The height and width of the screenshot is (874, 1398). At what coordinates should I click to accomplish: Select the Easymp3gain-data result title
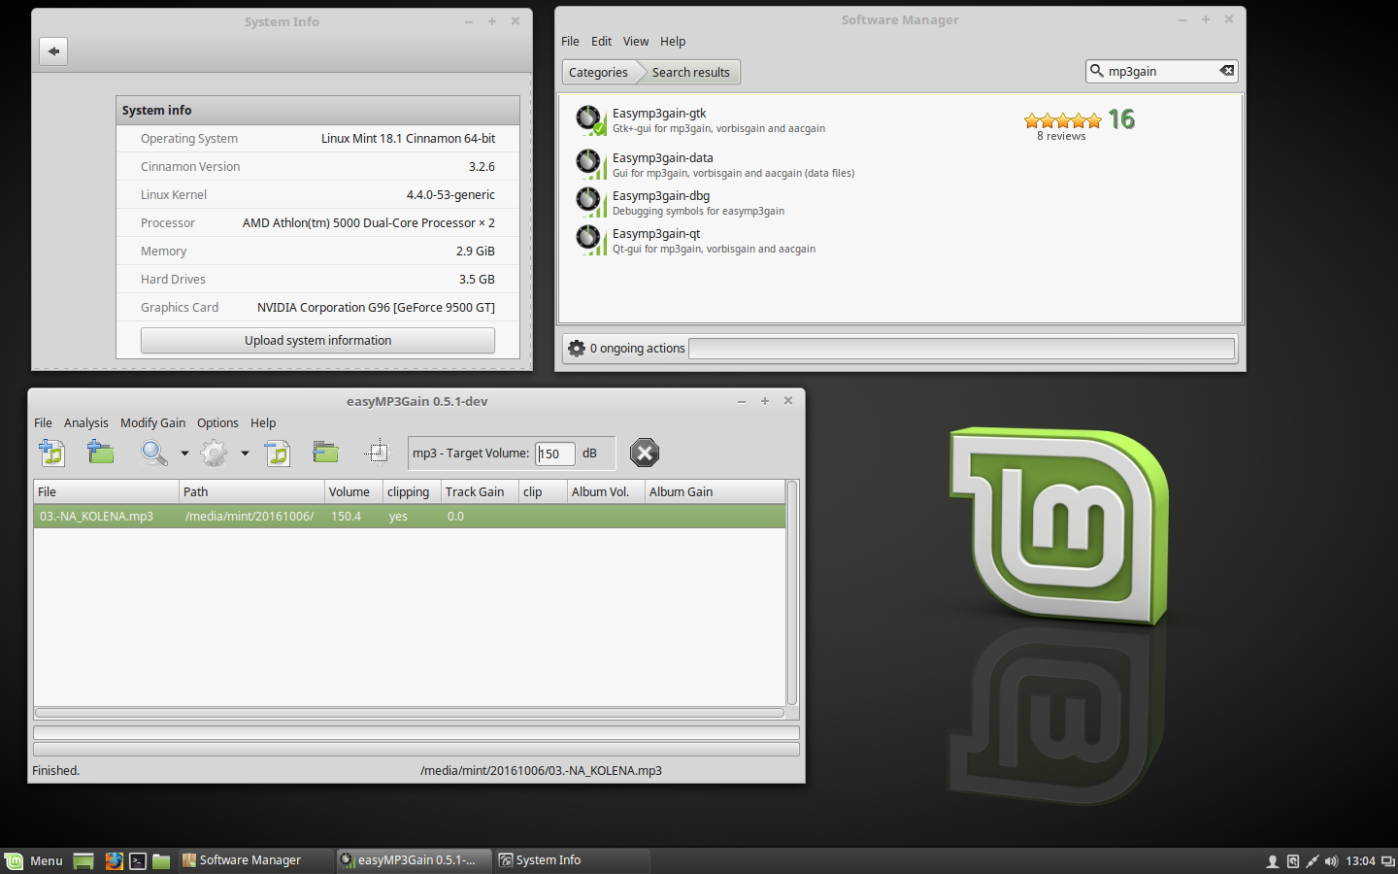(x=662, y=158)
